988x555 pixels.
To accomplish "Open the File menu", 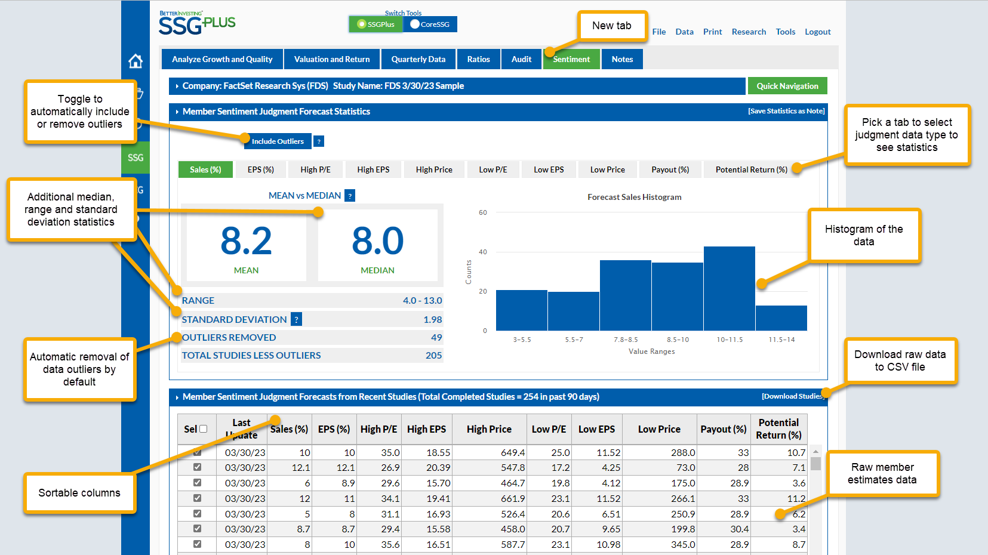I will pyautogui.click(x=659, y=32).
